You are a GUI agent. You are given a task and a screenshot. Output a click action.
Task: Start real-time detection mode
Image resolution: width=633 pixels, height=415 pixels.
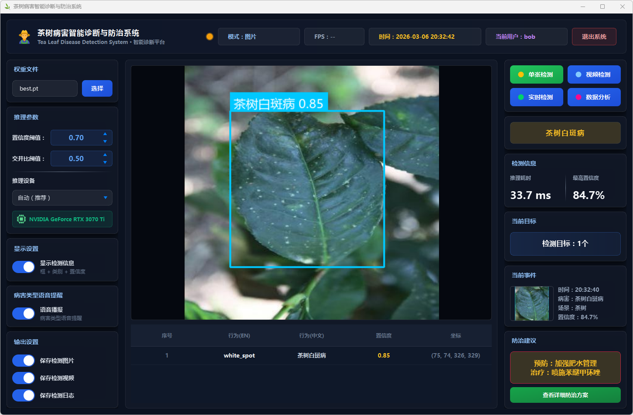(536, 97)
